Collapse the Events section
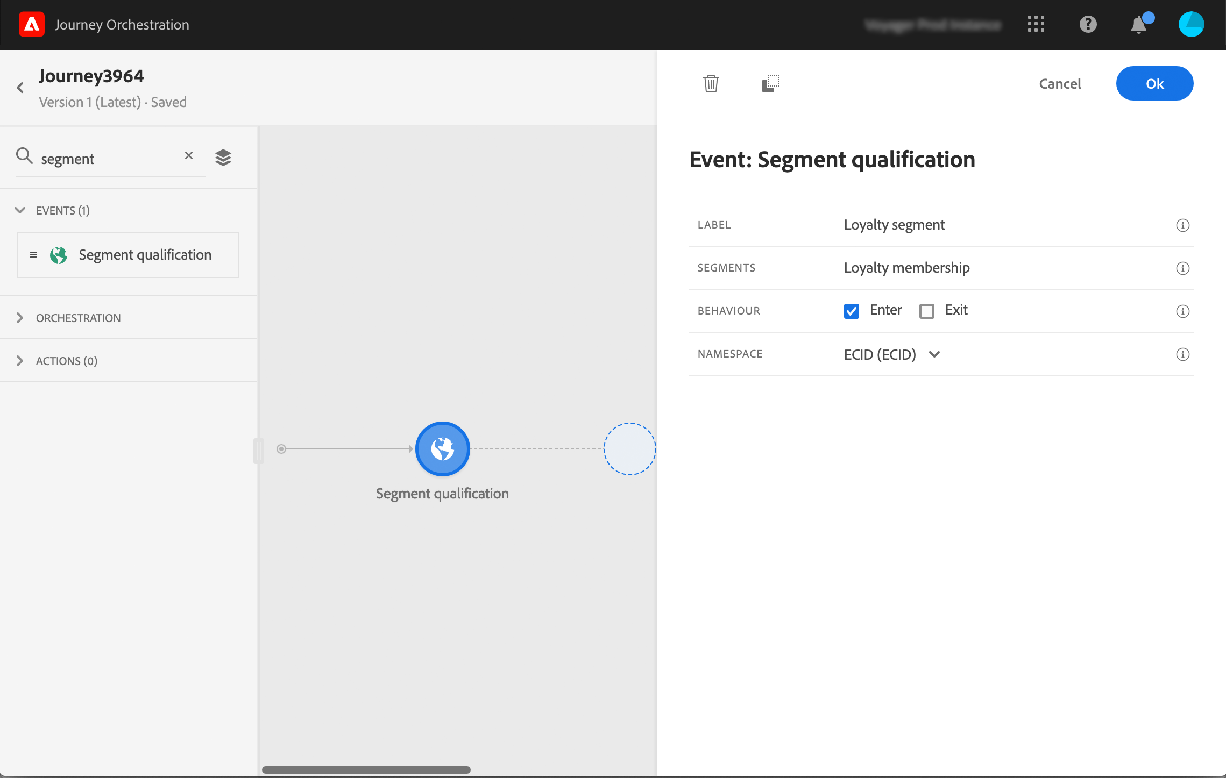 [20, 210]
